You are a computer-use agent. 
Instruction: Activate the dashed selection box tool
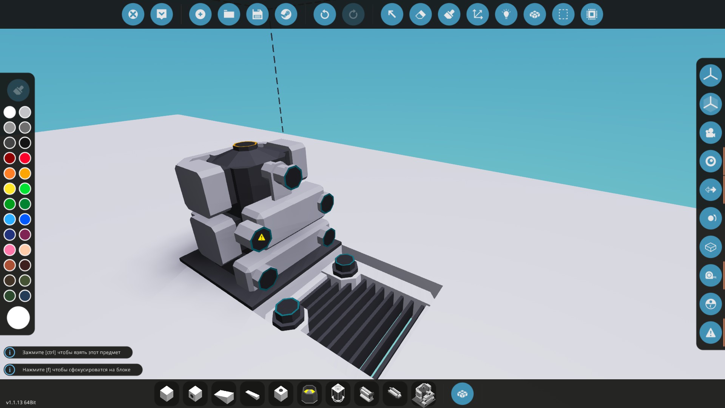pos(563,14)
